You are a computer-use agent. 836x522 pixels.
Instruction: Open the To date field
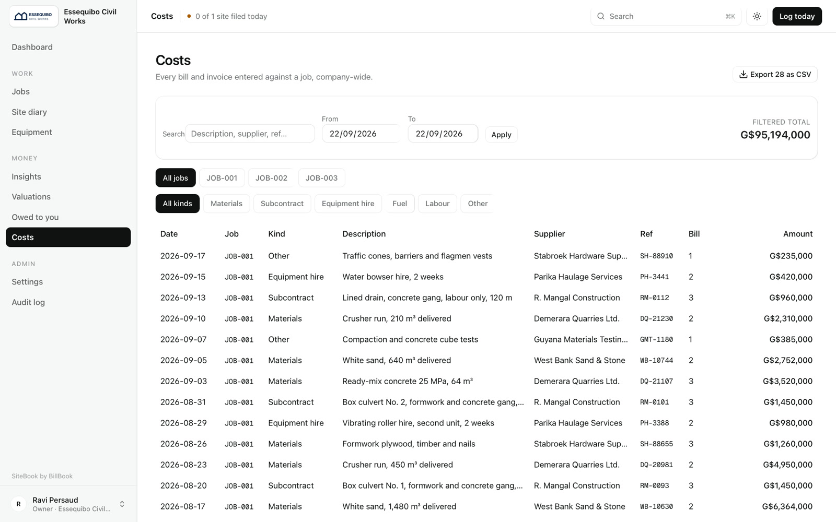click(443, 134)
